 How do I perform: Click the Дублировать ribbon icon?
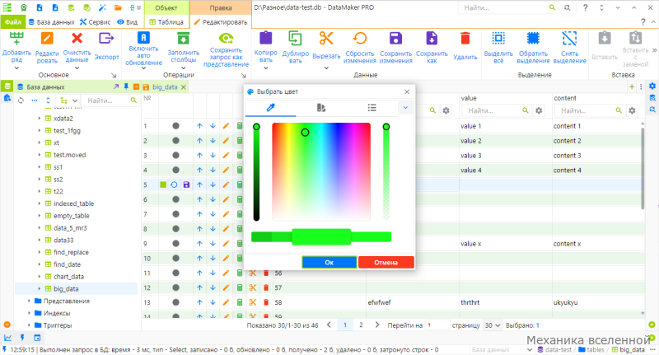pyautogui.click(x=295, y=38)
